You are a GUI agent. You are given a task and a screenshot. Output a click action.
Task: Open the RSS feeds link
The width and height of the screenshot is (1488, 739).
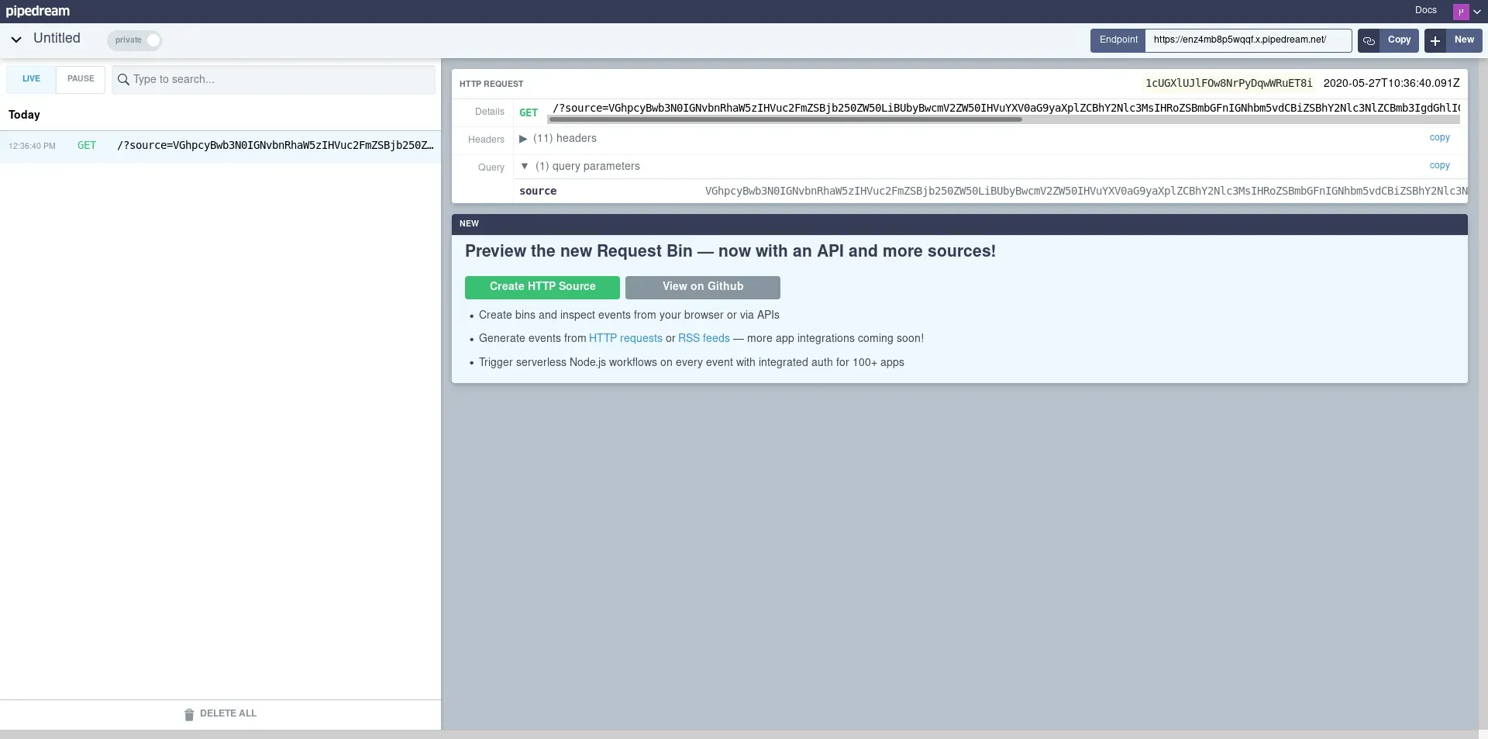pyautogui.click(x=704, y=338)
